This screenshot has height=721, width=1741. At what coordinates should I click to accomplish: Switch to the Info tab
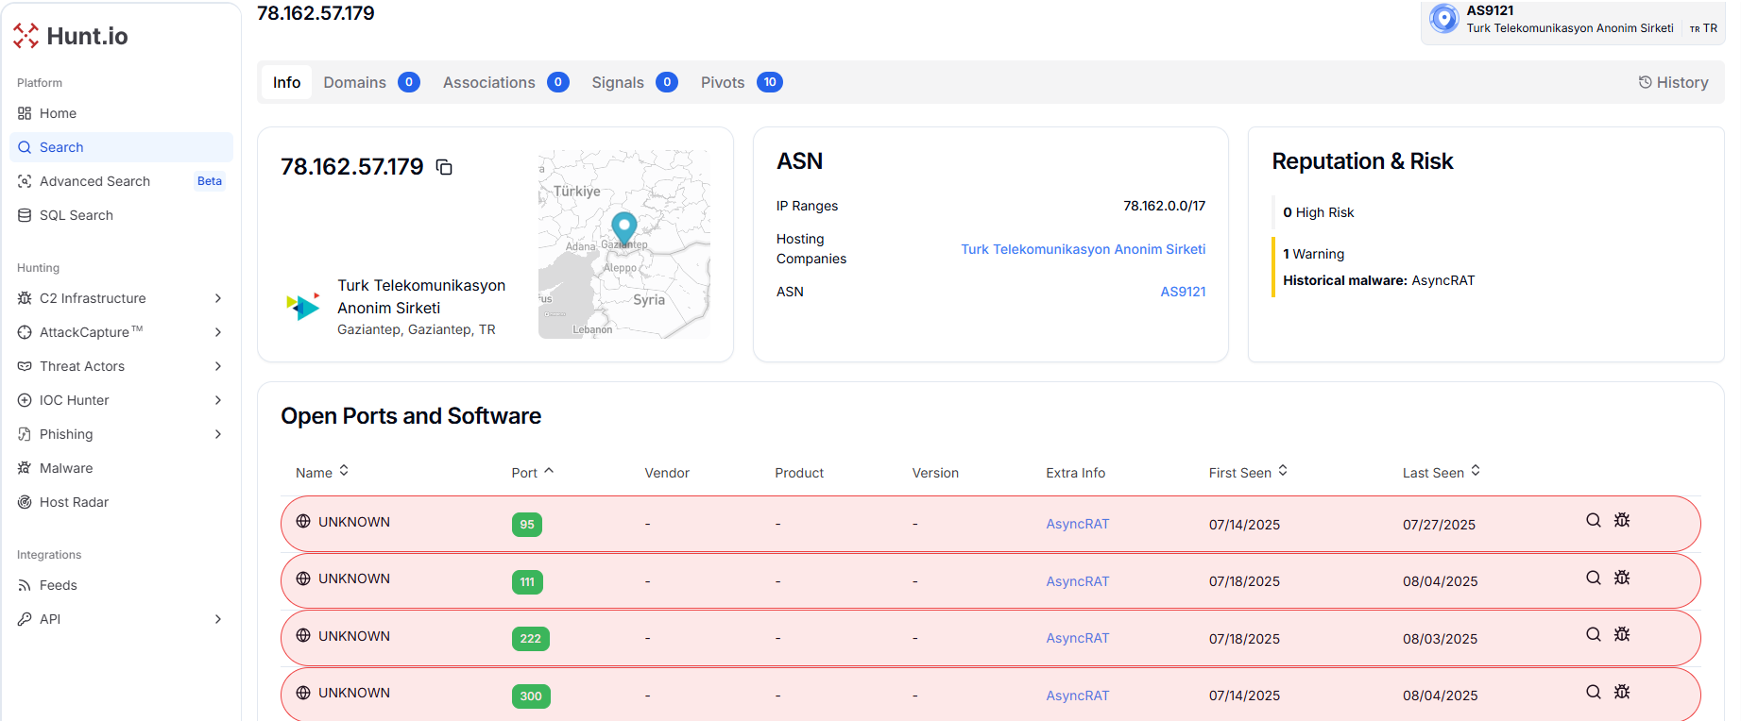[286, 82]
